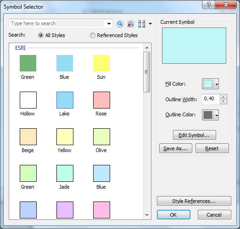Open the search box dropdown arrow
The height and width of the screenshot is (229, 240).
click(x=109, y=24)
